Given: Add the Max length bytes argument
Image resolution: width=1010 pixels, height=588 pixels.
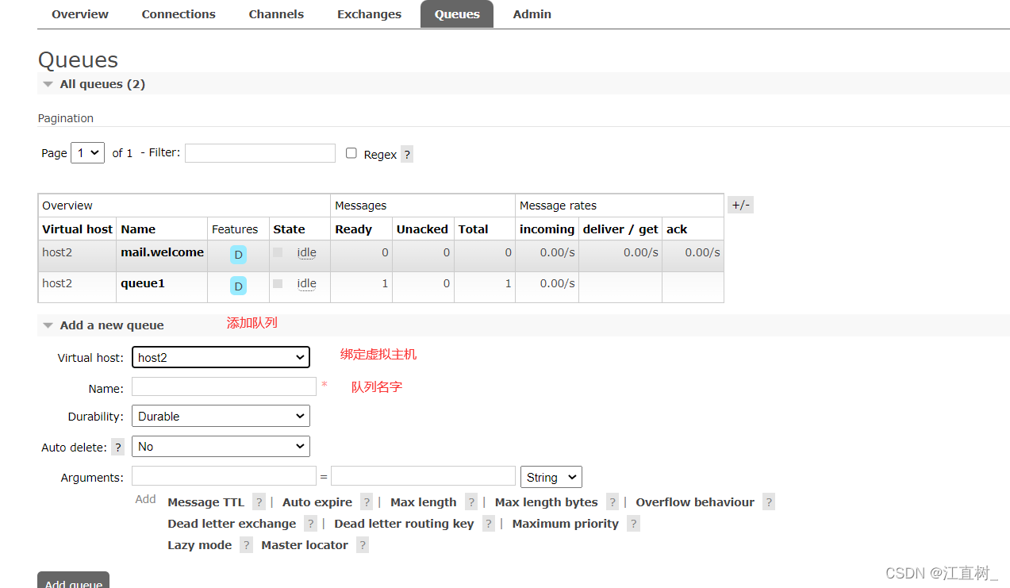Looking at the screenshot, I should click(547, 502).
